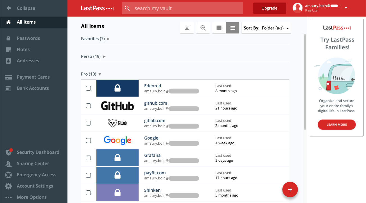Open the payfit.com entry name
This screenshot has height=203, width=366.
[x=155, y=173]
